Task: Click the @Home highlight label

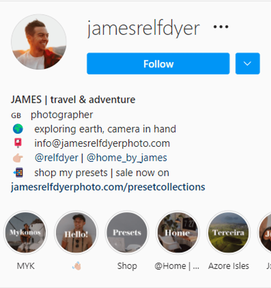Action: (177, 266)
